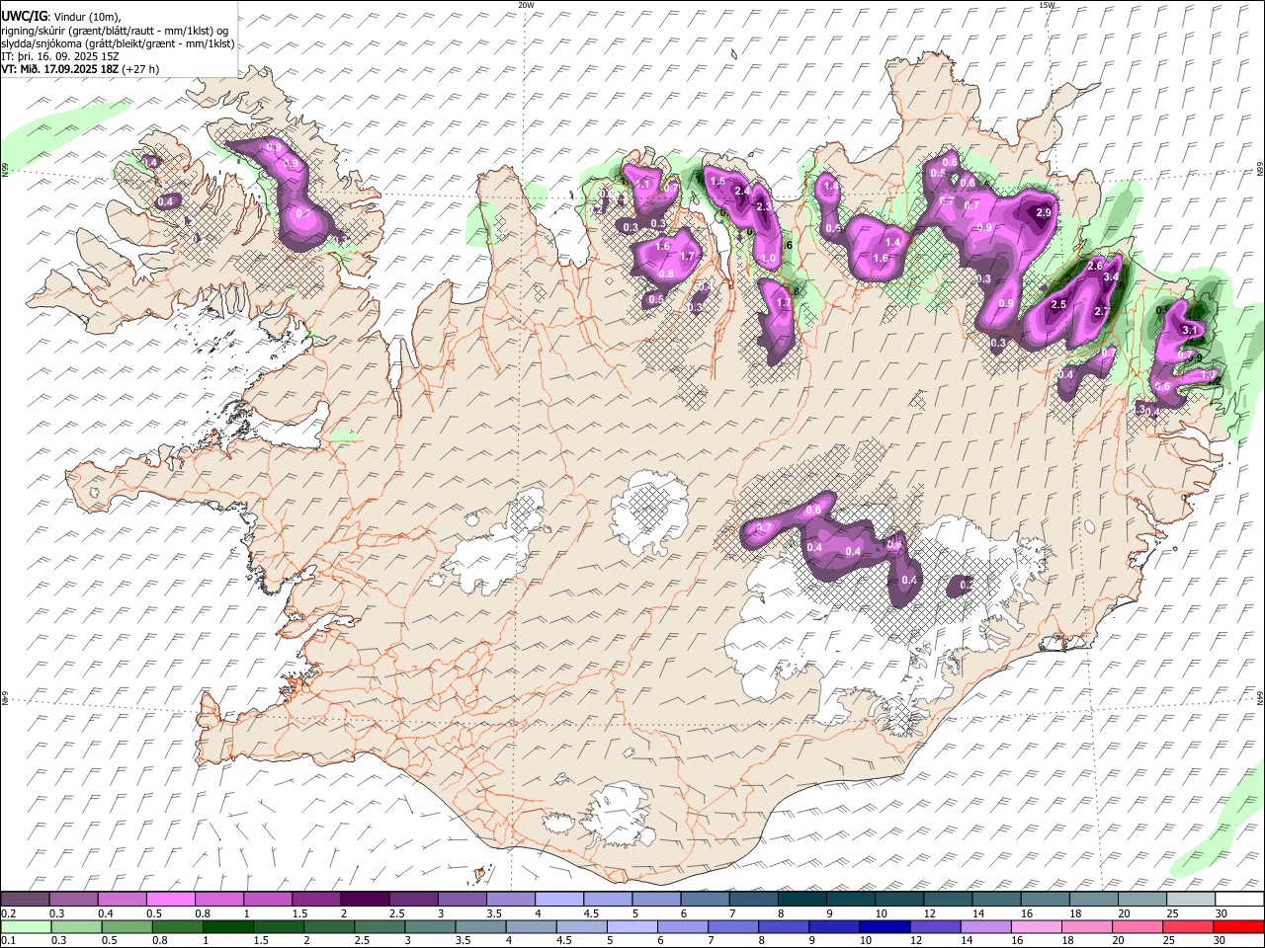Viewport: 1265px width, 948px height.
Task: Click 'slydda/snjókoma' legend description line
Action: pos(118,42)
